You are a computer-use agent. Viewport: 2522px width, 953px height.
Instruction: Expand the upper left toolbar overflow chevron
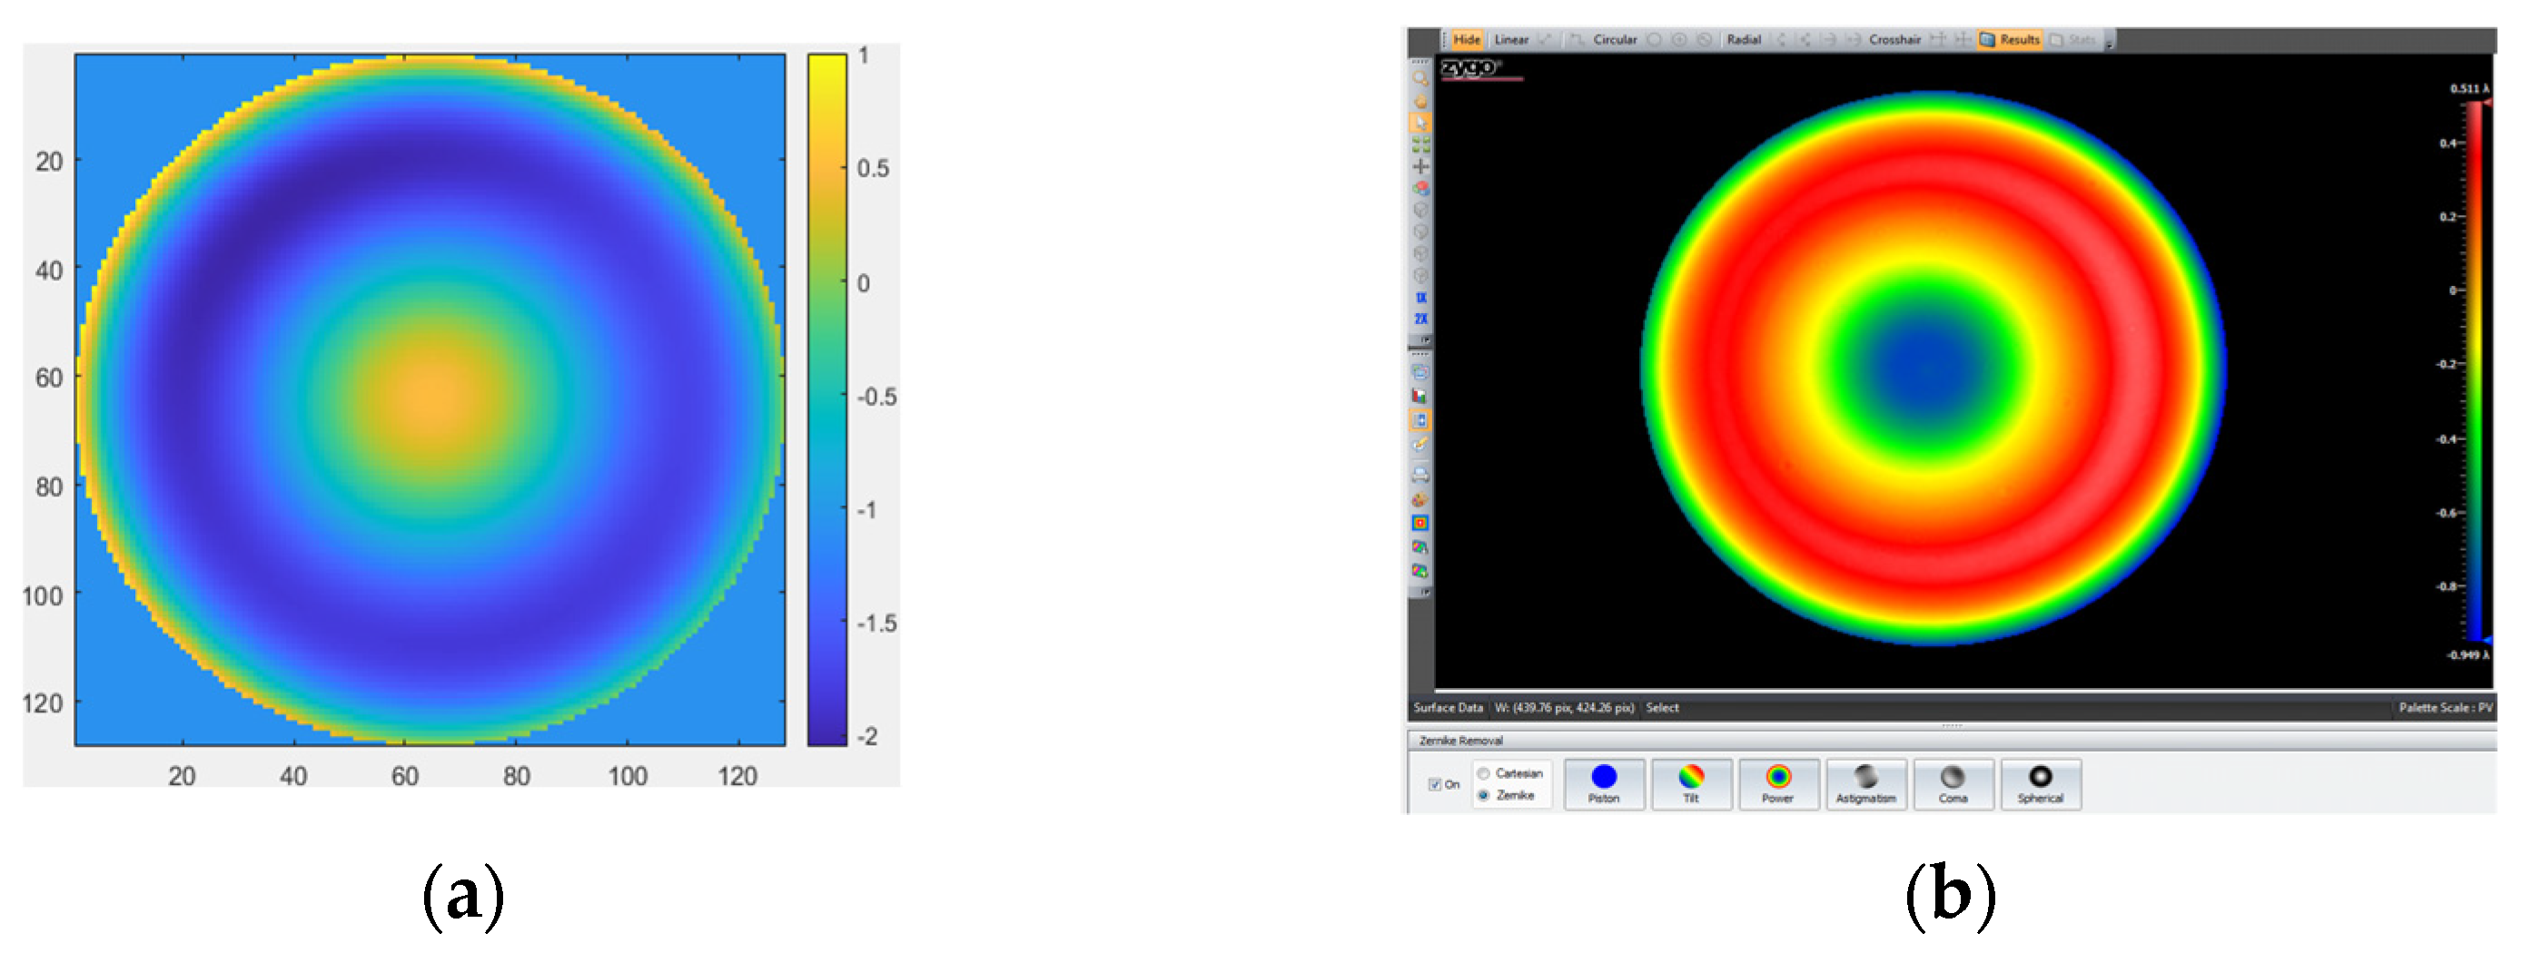pos(1426,340)
